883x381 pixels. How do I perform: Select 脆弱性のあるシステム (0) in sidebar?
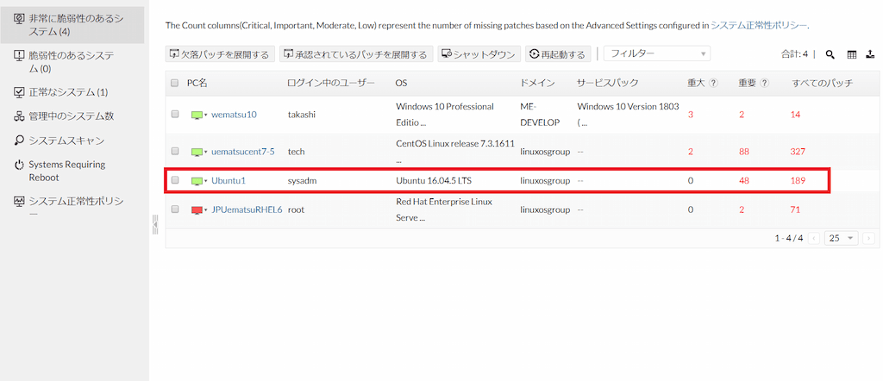click(x=72, y=62)
